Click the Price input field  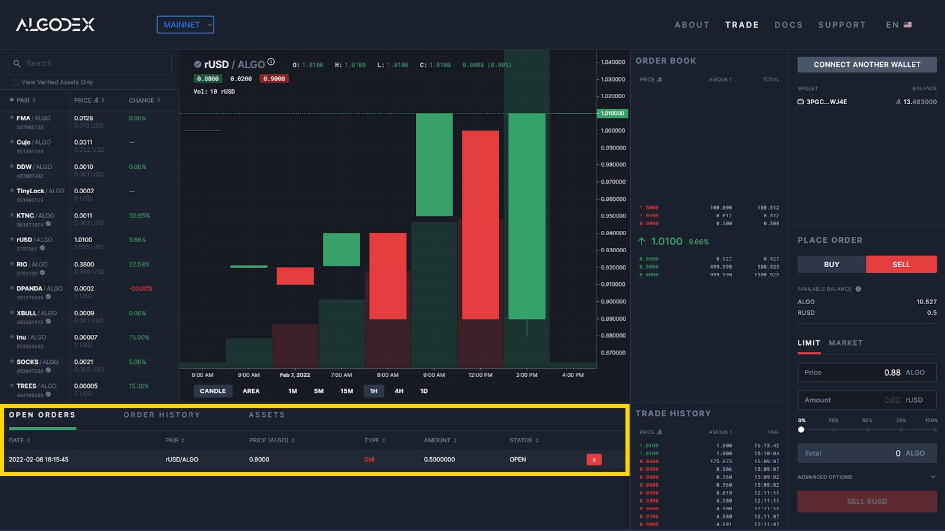click(x=867, y=373)
